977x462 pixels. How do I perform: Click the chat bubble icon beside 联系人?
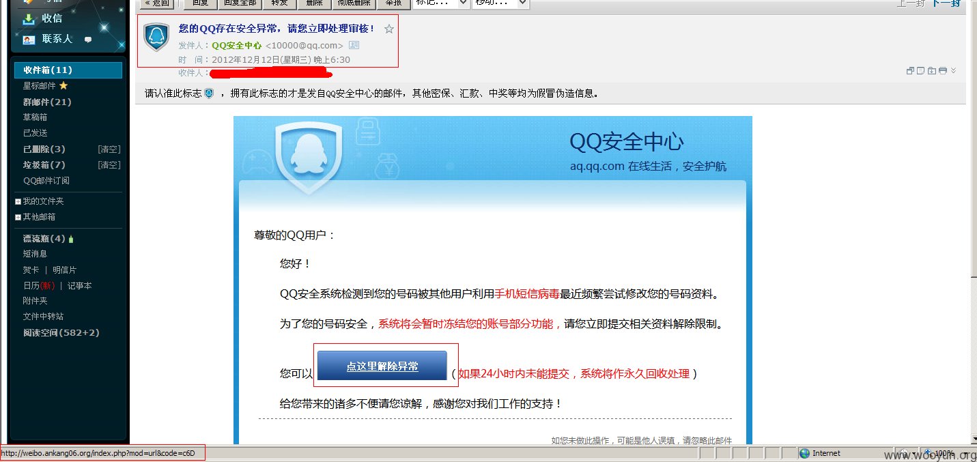(x=87, y=40)
